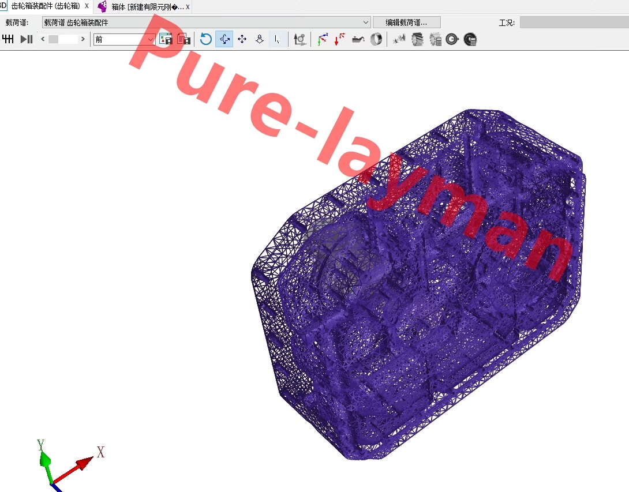The height and width of the screenshot is (492, 629).
Task: Click the helical gear icon
Action: coord(418,39)
